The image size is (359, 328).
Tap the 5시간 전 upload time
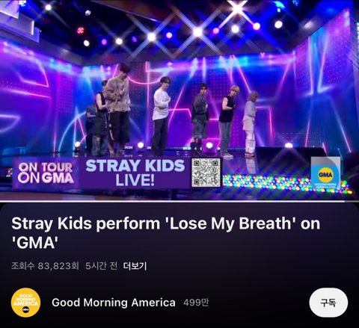(101, 266)
